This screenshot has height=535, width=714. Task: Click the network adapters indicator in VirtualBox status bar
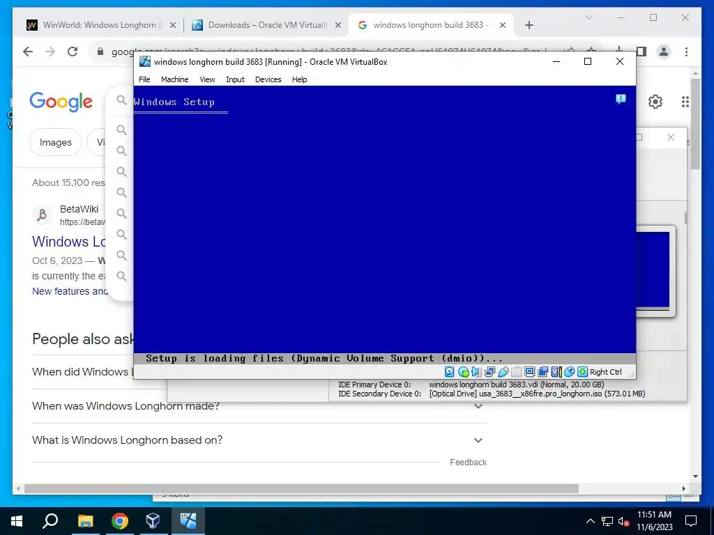pyautogui.click(x=490, y=372)
